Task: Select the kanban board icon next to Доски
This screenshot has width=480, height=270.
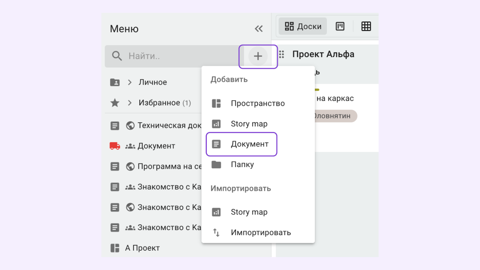Action: [x=340, y=26]
